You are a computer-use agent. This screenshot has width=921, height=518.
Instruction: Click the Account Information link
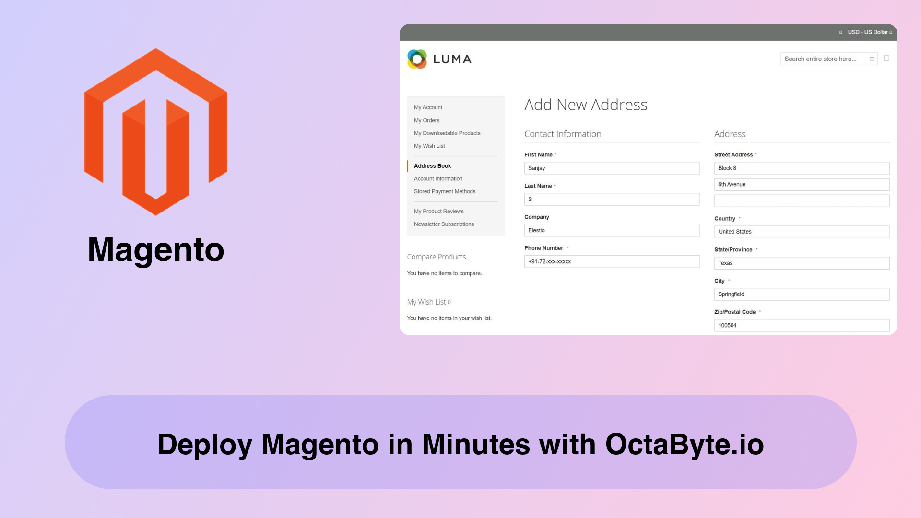click(x=438, y=178)
